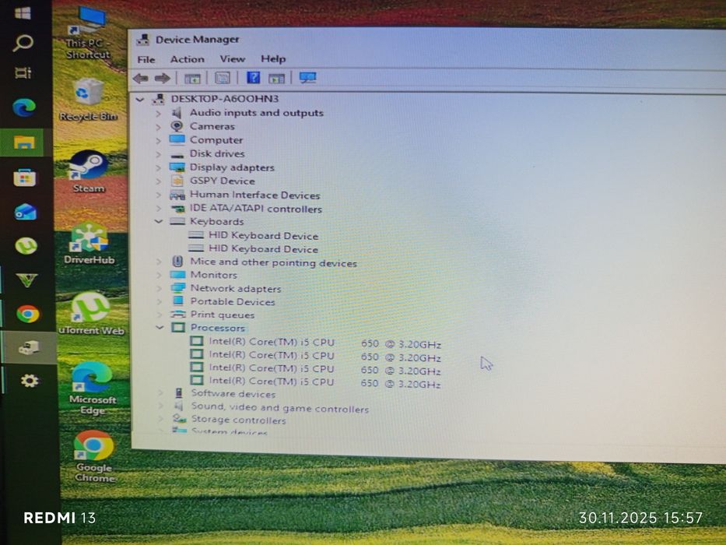The width and height of the screenshot is (726, 545).
Task: Open the DriverHub desktop shortcut
Action: point(89,243)
